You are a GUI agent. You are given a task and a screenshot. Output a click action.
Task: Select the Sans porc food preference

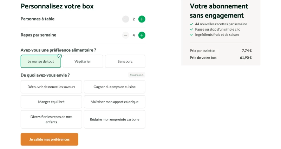coord(125,61)
